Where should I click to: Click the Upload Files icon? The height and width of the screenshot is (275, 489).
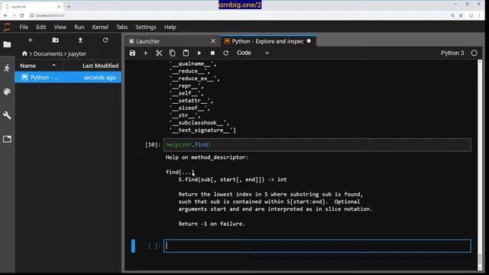[80, 40]
